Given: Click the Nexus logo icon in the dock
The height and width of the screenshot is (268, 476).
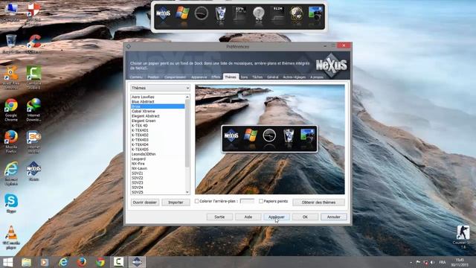Looking at the screenshot, I should [x=163, y=13].
